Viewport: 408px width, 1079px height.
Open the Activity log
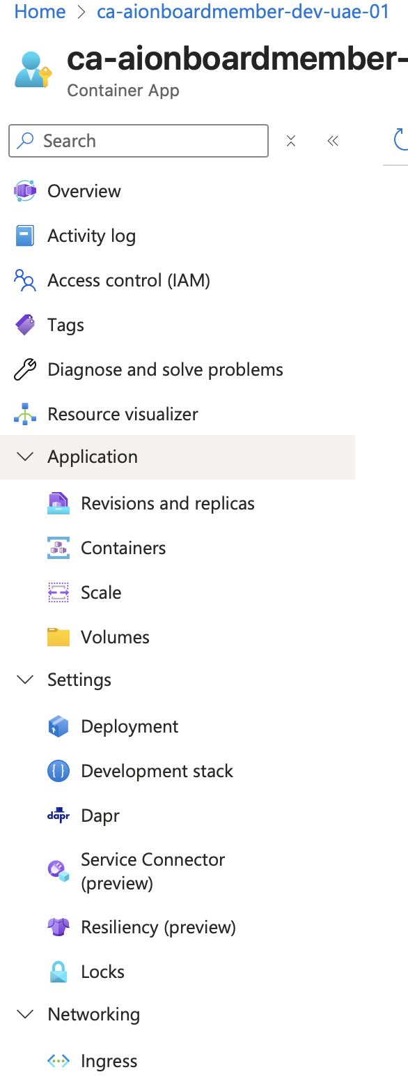pyautogui.click(x=91, y=236)
